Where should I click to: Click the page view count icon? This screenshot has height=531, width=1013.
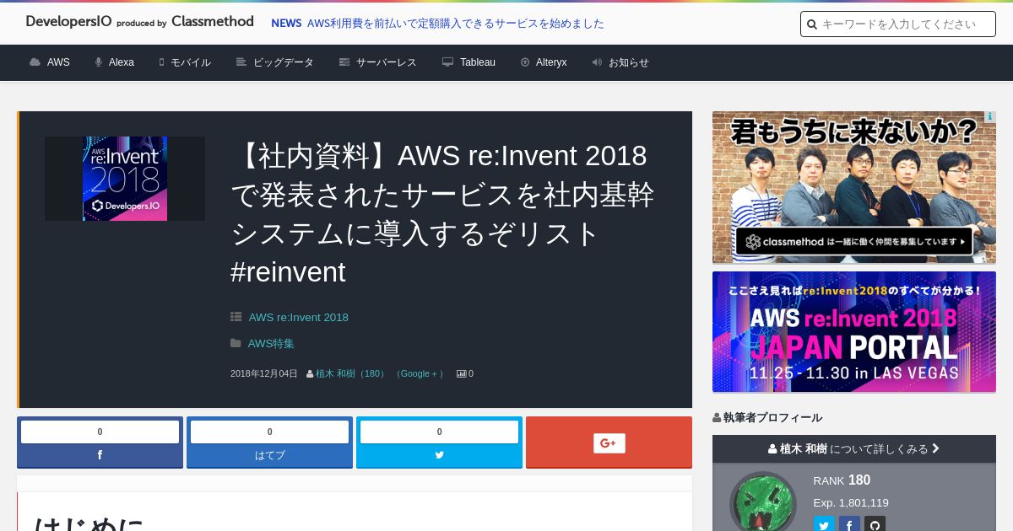[x=461, y=373]
